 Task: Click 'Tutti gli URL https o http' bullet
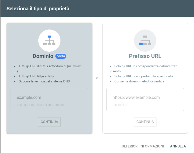pos(36,76)
